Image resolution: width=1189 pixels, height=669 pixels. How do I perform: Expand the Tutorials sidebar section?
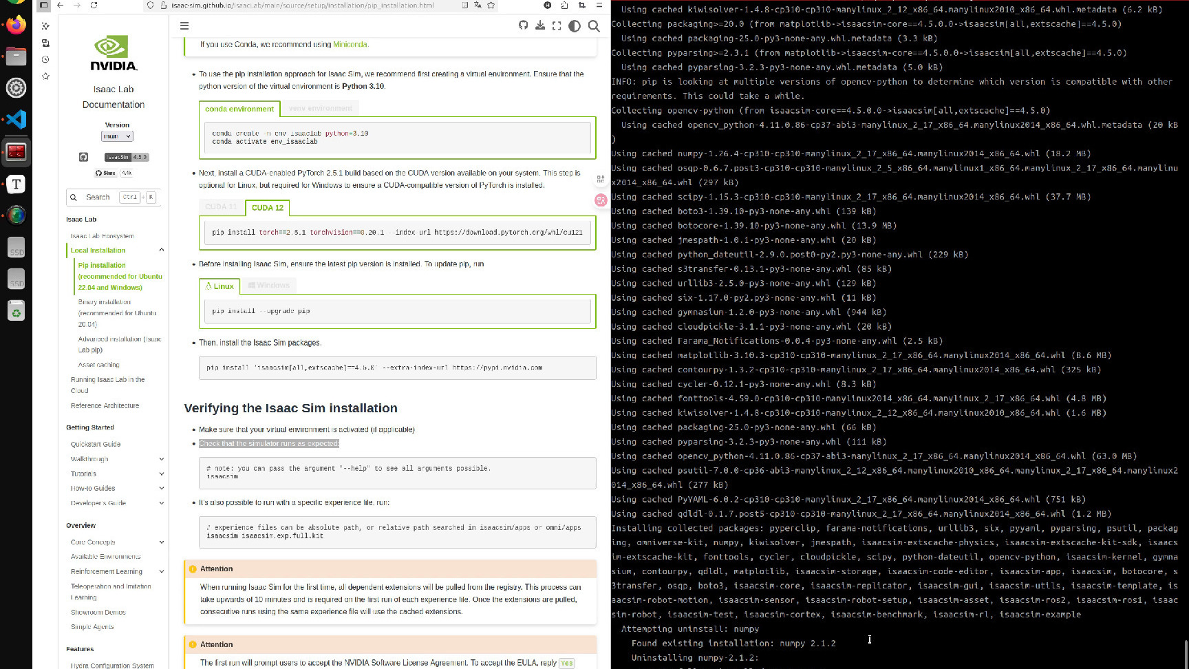click(x=162, y=474)
